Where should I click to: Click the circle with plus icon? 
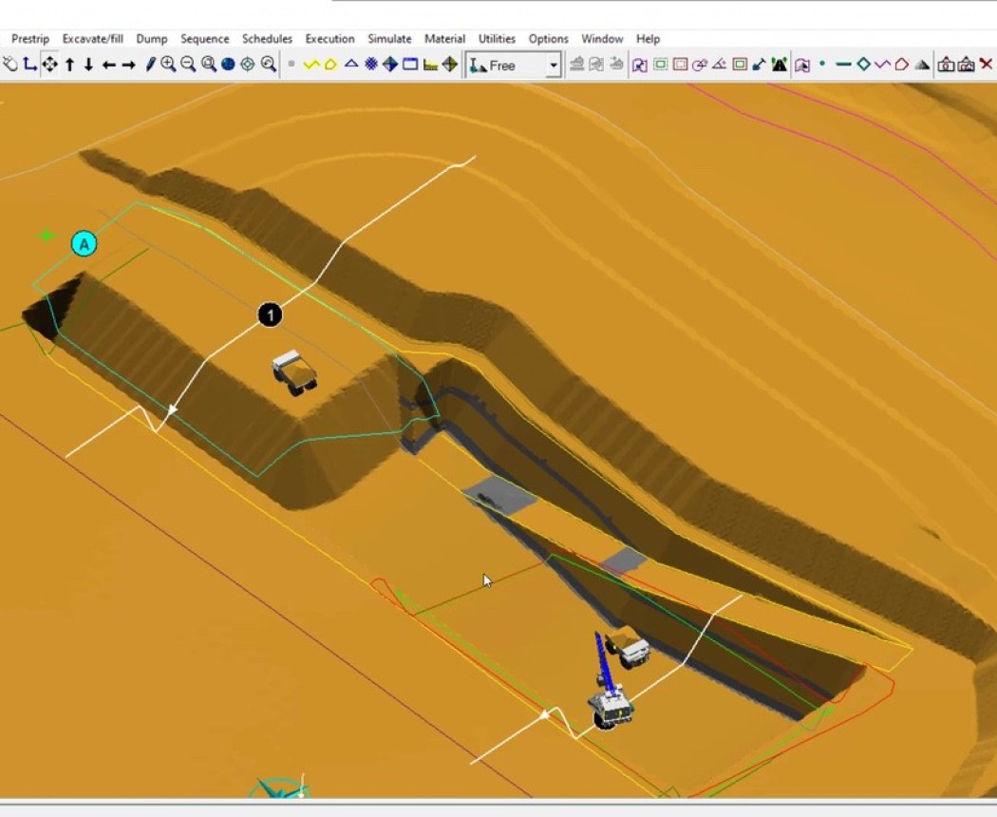(x=700, y=65)
